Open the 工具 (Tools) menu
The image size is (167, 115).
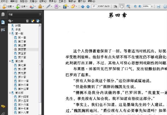(x=62, y=1)
